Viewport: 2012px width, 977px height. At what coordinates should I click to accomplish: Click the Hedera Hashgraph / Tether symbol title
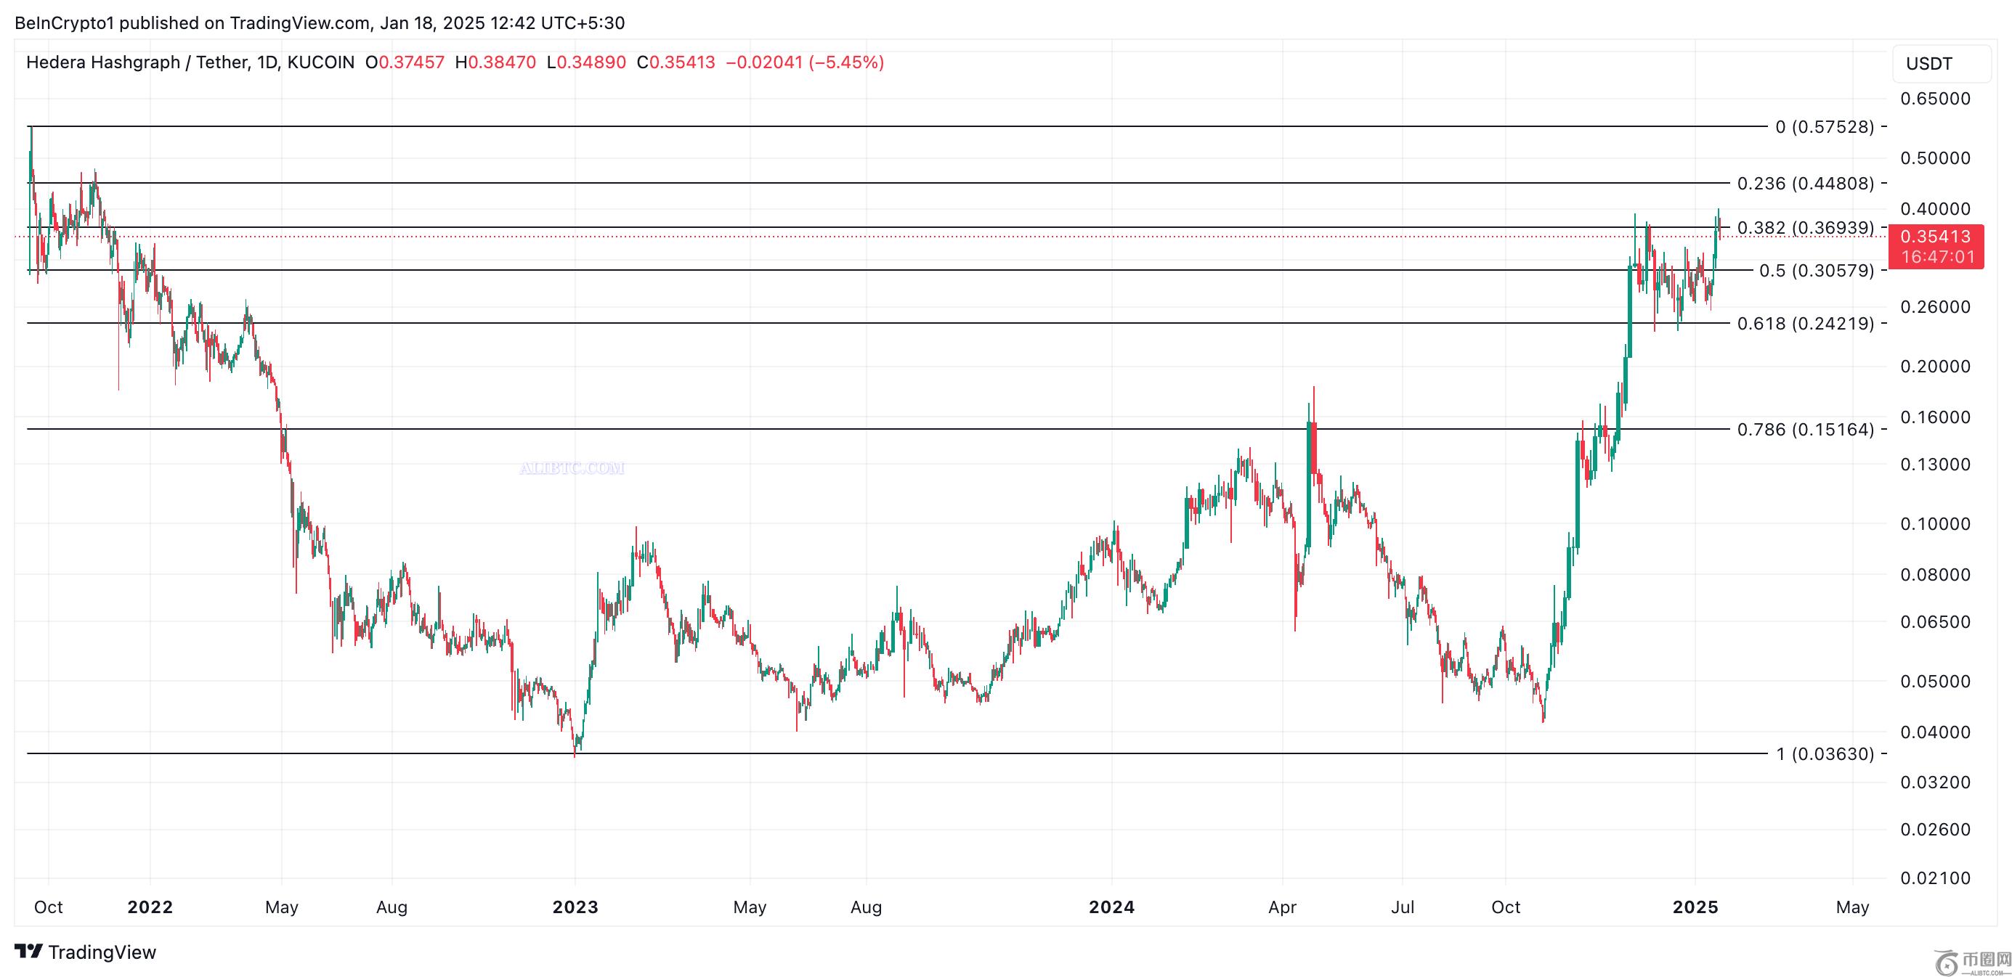(x=190, y=62)
